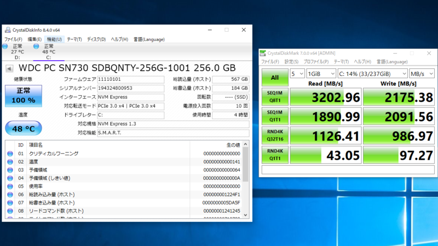Run the RND4K Q32T16 test
The height and width of the screenshot is (246, 438).
(275, 135)
